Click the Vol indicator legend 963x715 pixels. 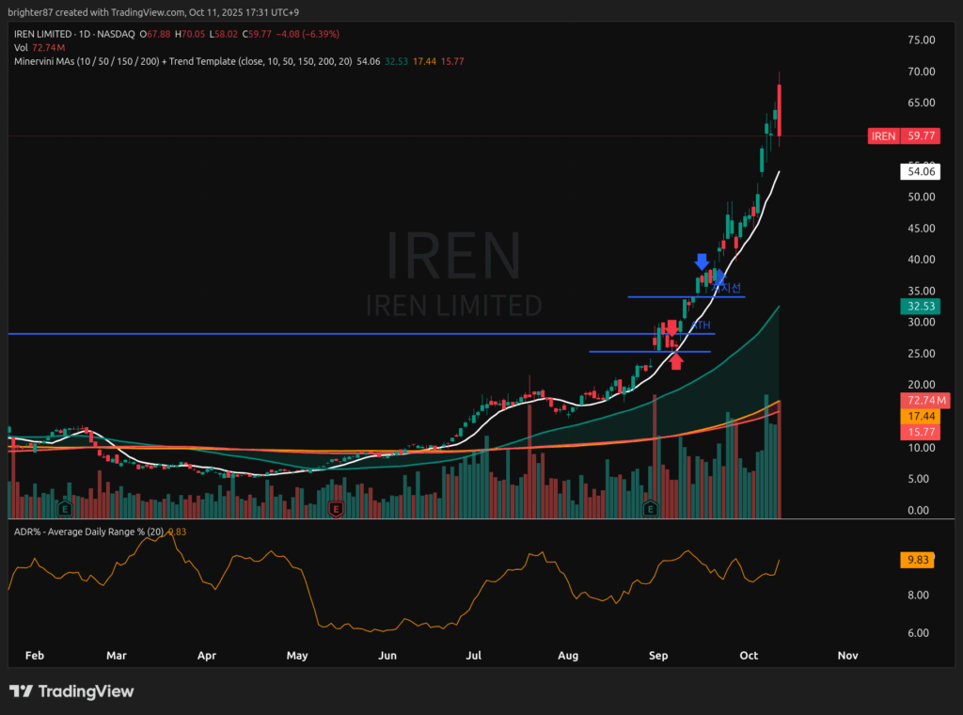20,47
